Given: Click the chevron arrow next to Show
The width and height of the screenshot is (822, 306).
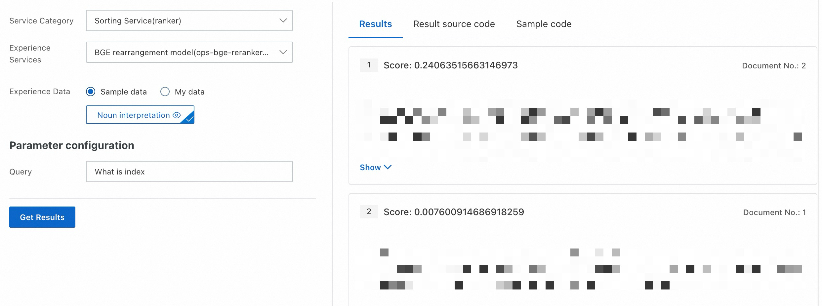Looking at the screenshot, I should pos(388,167).
